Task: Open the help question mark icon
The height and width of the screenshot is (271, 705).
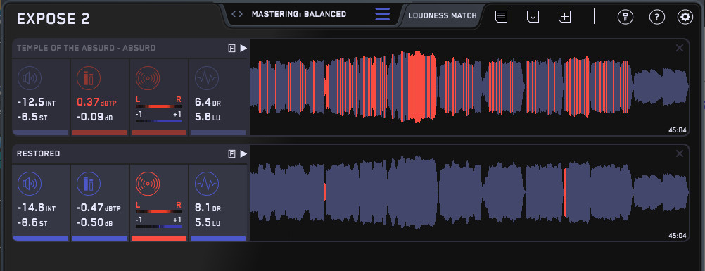Action: pyautogui.click(x=657, y=17)
